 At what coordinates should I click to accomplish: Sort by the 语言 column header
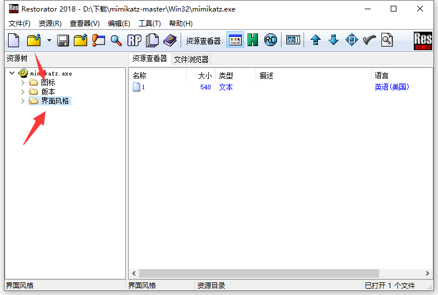(x=401, y=75)
